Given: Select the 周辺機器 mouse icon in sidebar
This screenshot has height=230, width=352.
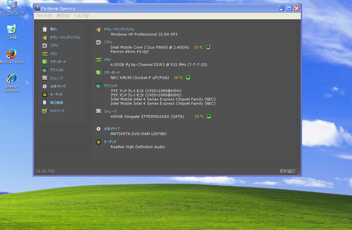Looking at the screenshot, I should (44, 102).
